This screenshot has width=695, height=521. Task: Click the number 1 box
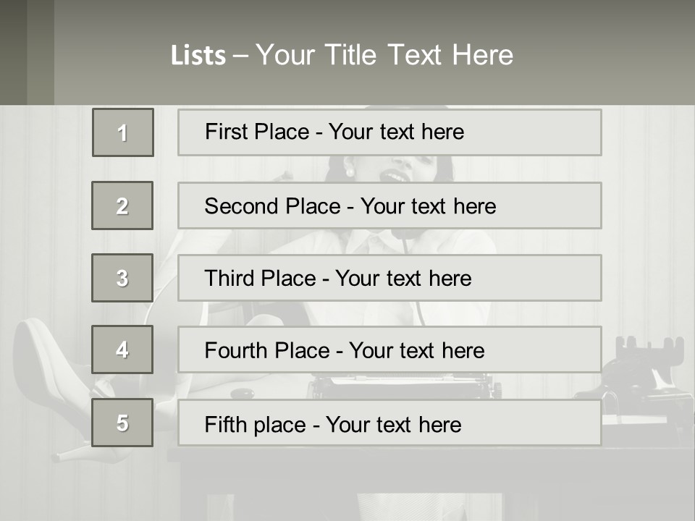[x=123, y=132]
